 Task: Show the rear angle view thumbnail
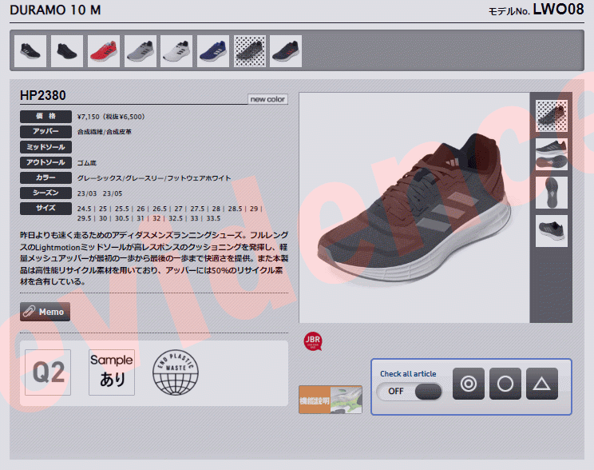552,231
